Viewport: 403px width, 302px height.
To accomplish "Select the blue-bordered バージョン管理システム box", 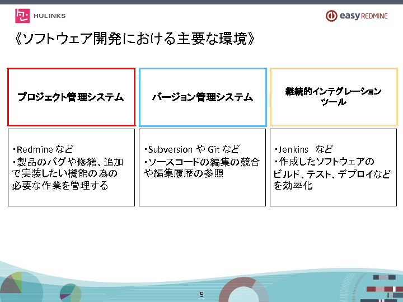I will pos(202,97).
